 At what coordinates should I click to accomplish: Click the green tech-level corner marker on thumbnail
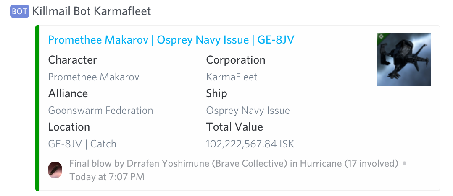tap(382, 36)
